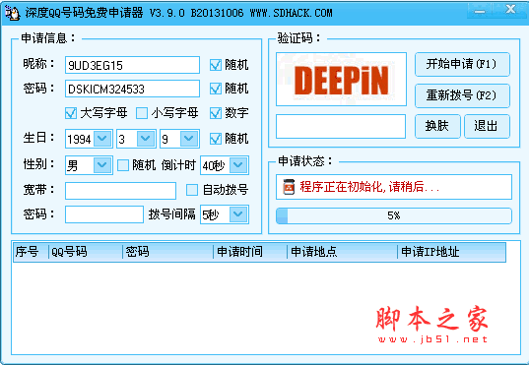529x365 pixels.
Task: Click password field showing DSKICM324533
Action: pyautogui.click(x=132, y=89)
